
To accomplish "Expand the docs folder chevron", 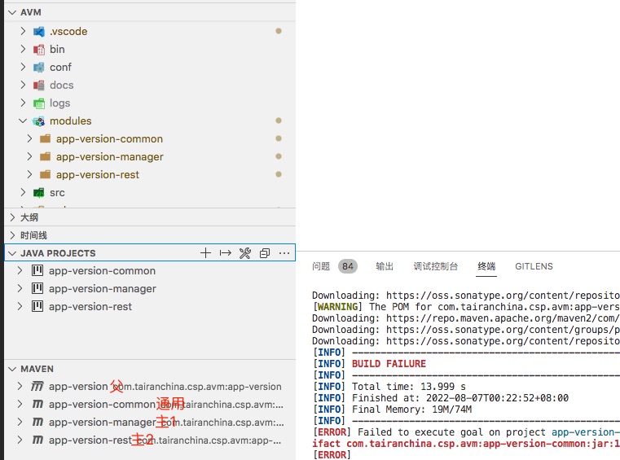I will coord(23,85).
